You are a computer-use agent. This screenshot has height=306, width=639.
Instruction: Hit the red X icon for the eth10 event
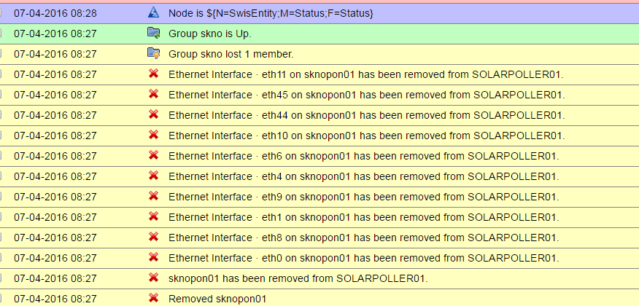point(153,135)
